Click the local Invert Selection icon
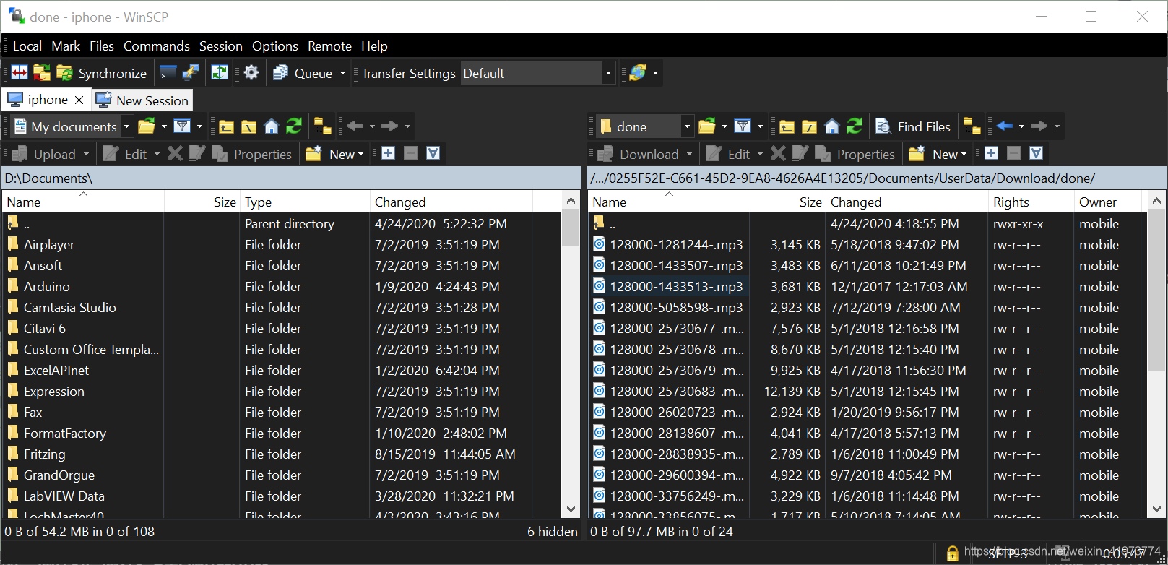The height and width of the screenshot is (565, 1168). (x=433, y=153)
